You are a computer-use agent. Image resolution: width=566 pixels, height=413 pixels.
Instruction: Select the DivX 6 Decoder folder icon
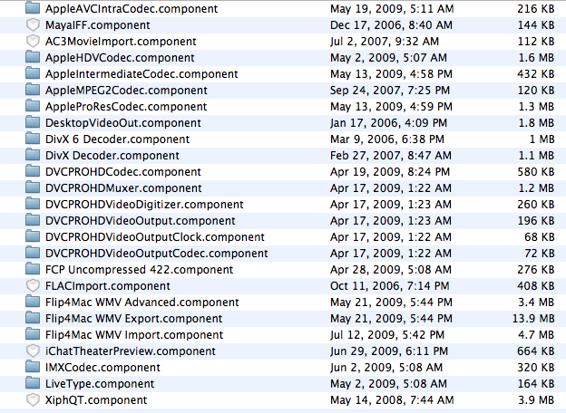tap(33, 139)
